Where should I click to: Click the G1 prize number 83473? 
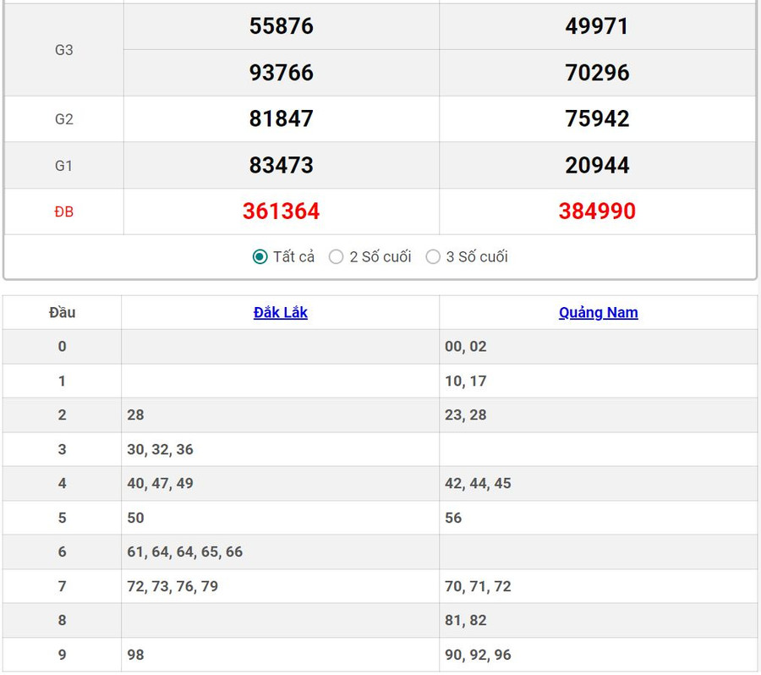tap(281, 165)
